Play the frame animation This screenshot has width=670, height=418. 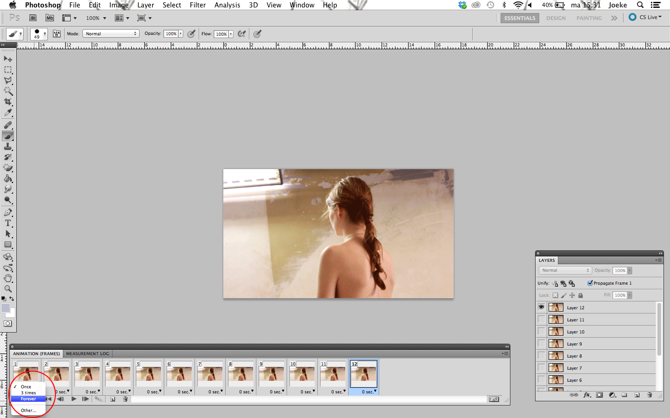pyautogui.click(x=74, y=399)
